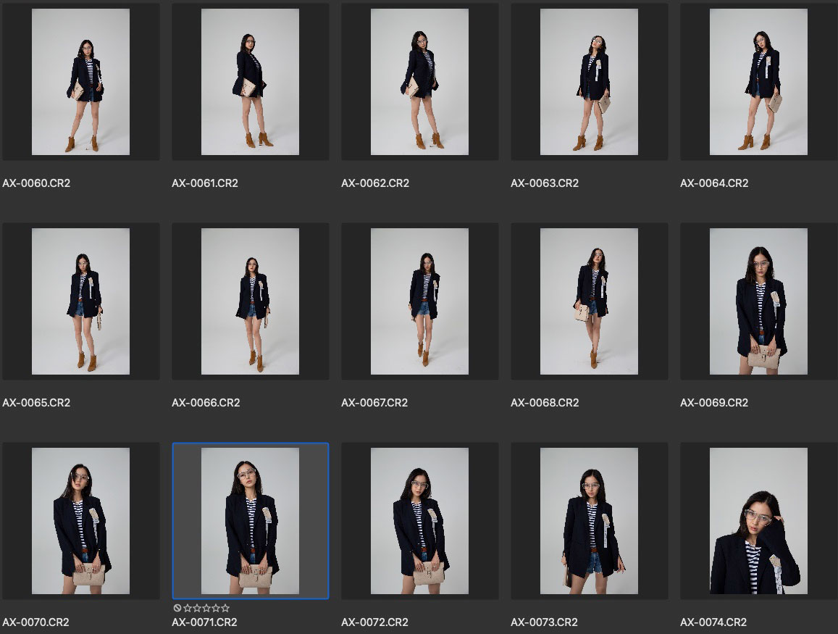
Task: Click the reject icon under AX-0071.CR2
Action: tap(177, 608)
